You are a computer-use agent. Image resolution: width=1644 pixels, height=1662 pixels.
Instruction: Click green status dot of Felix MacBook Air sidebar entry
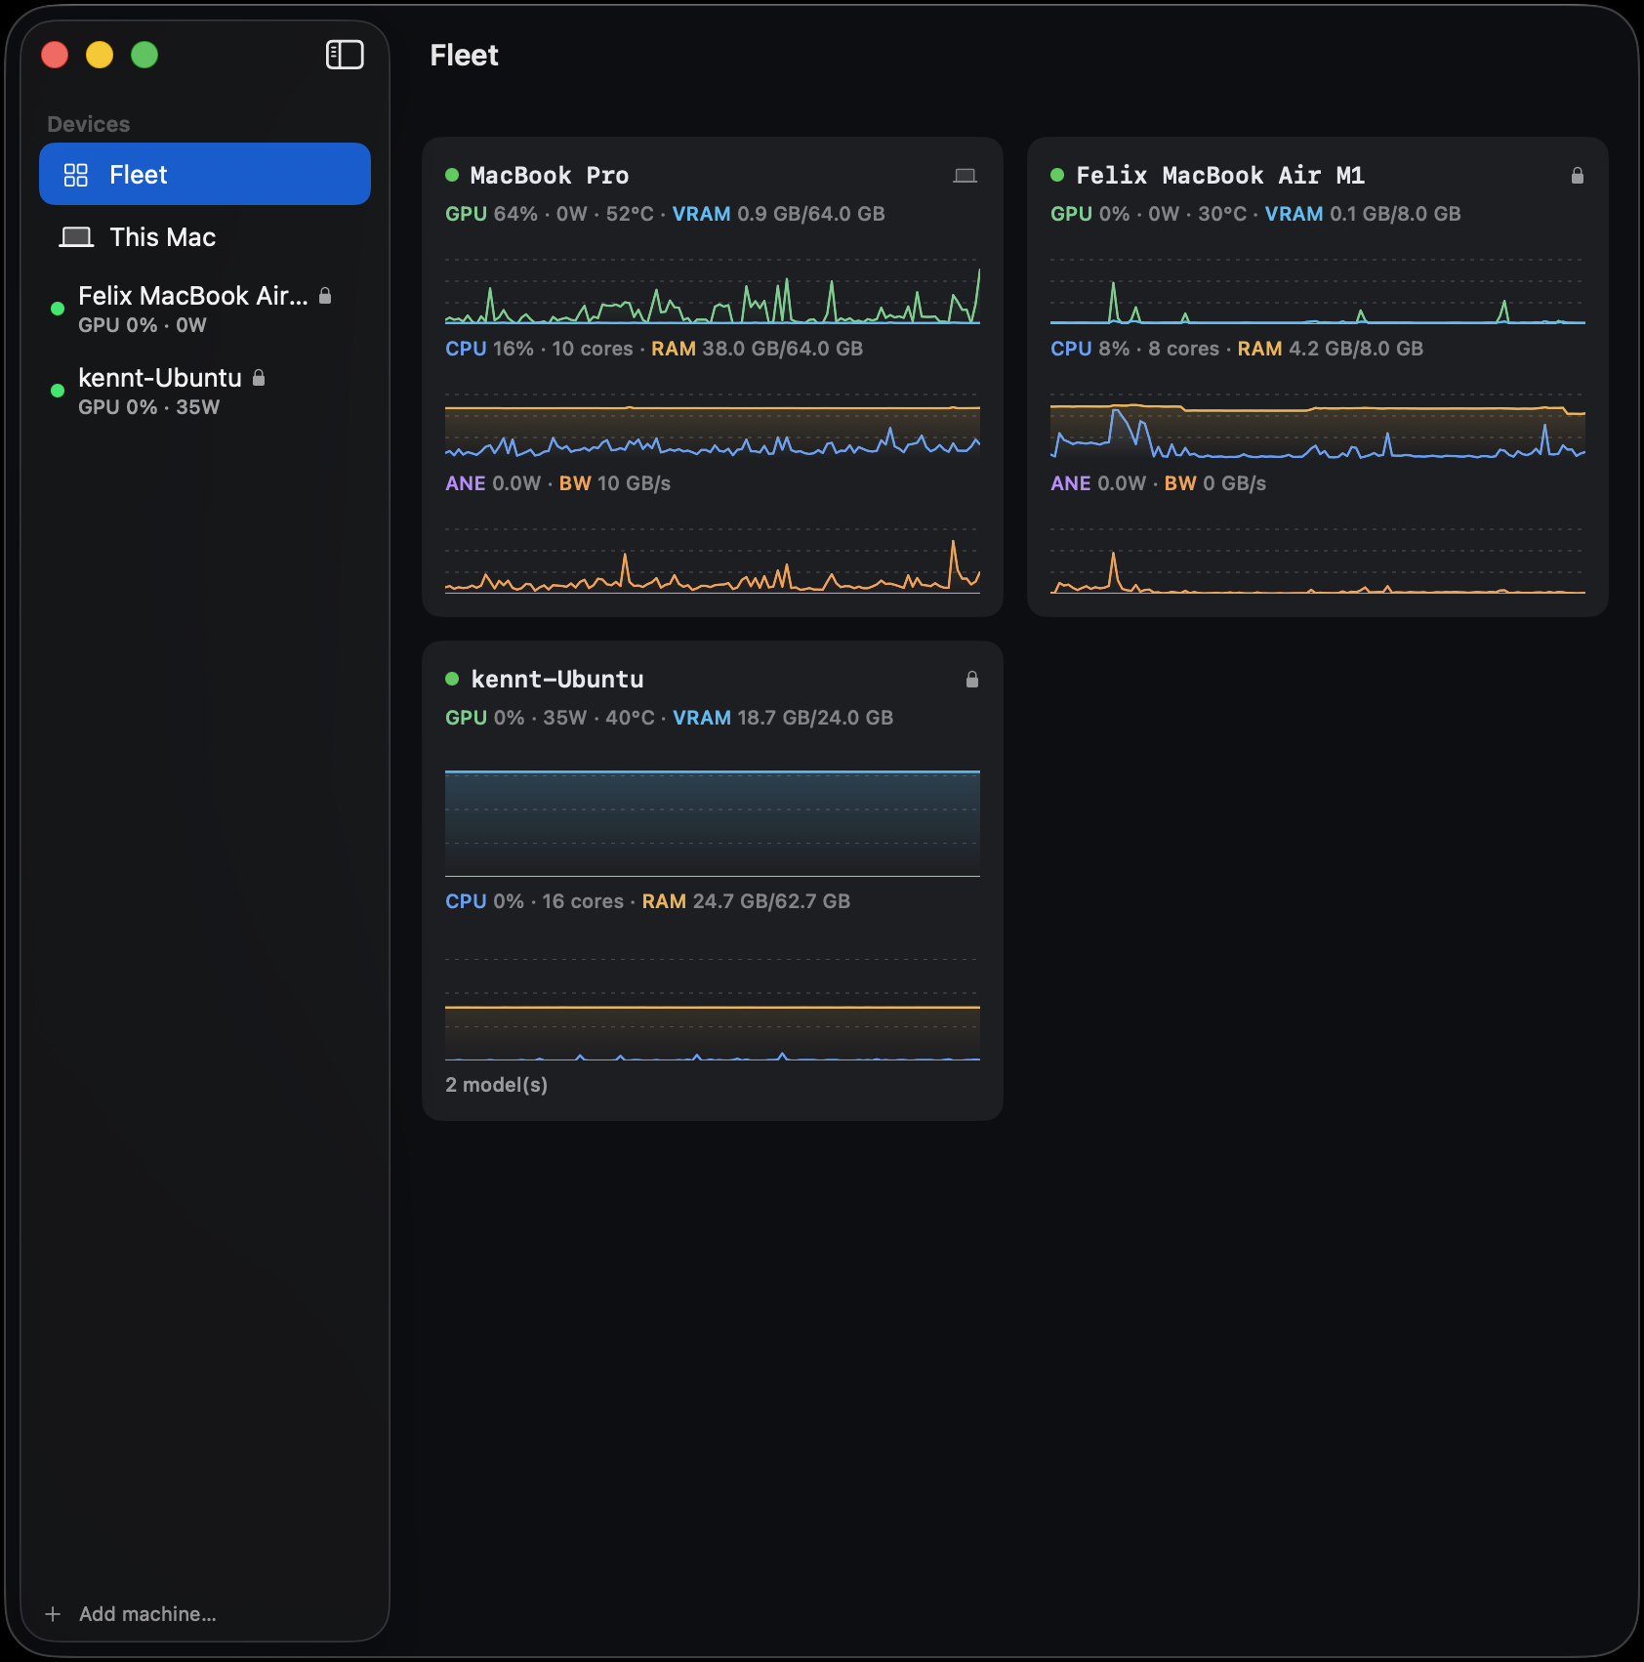click(58, 309)
